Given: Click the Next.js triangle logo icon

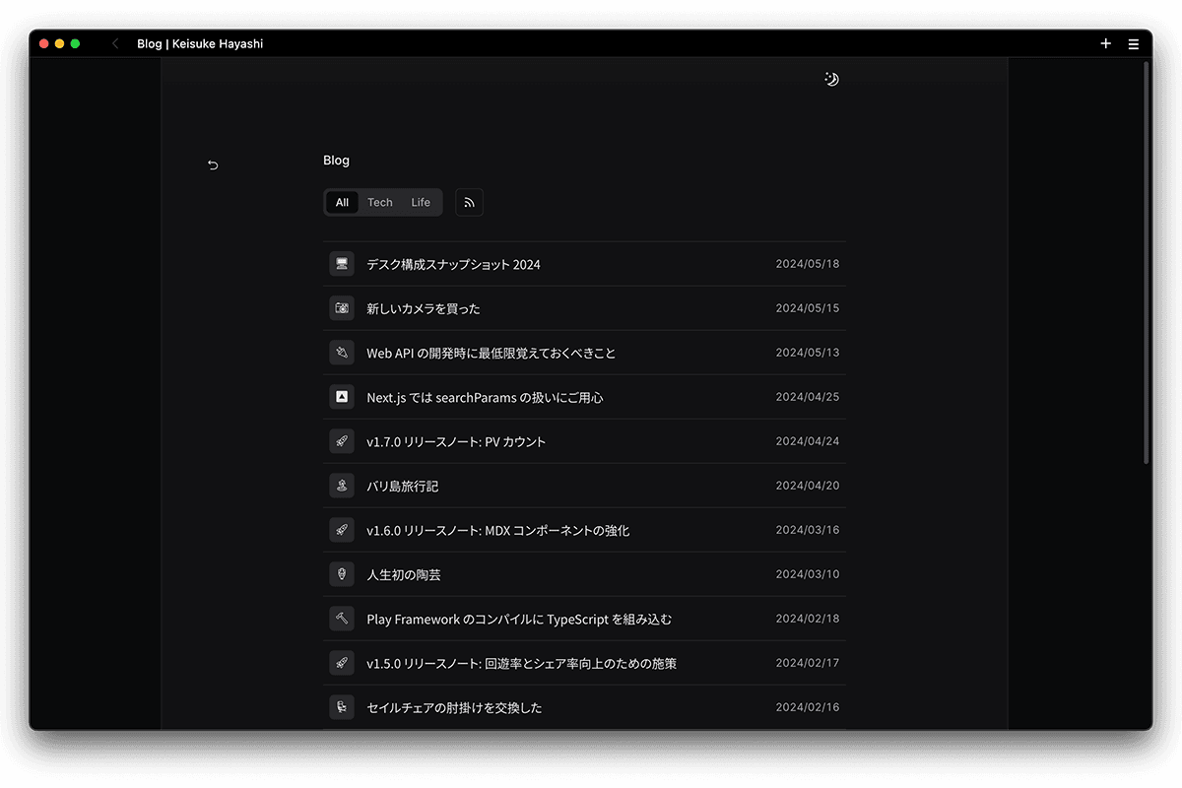Looking at the screenshot, I should click(x=342, y=397).
